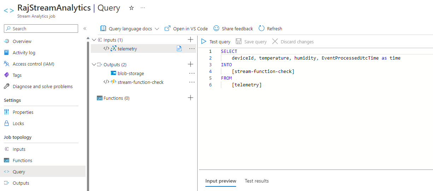Add a new output with plus icon
This screenshot has width=433, height=191.
[x=191, y=64]
